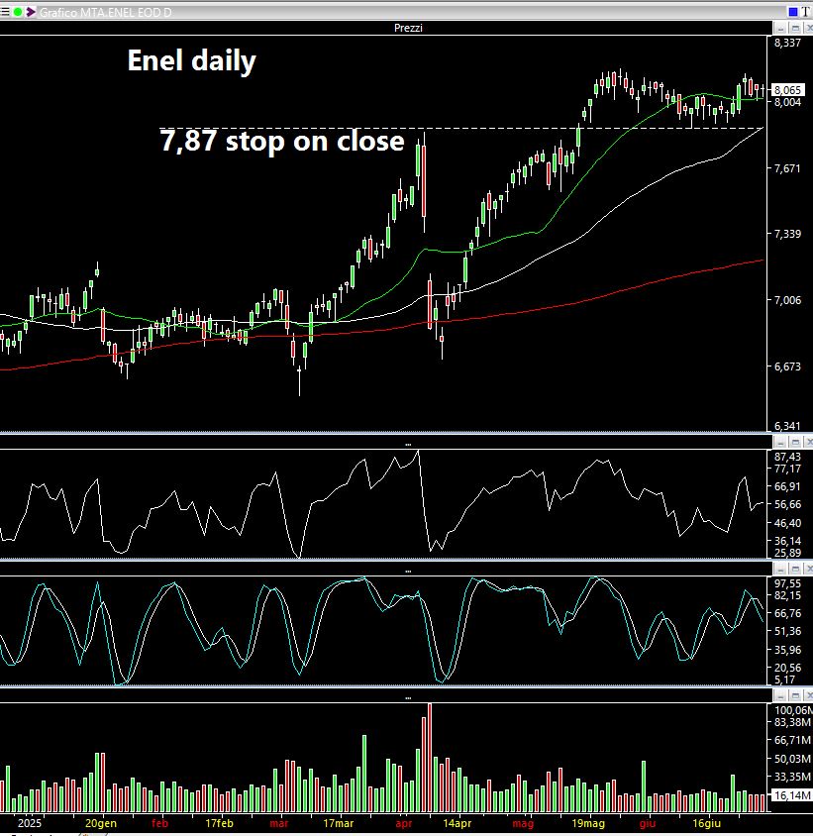This screenshot has width=813, height=836.
Task: Click the 8,004 price axis label
Action: (787, 102)
